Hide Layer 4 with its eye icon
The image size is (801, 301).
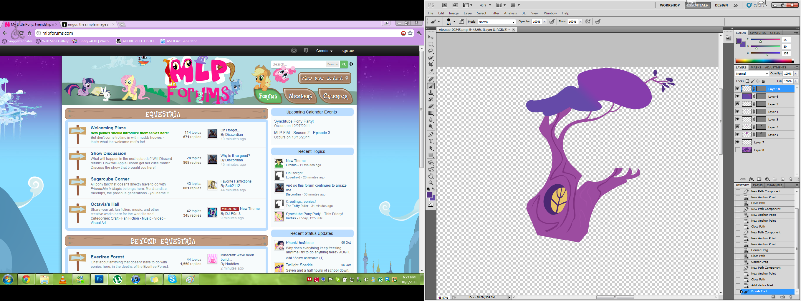738,111
